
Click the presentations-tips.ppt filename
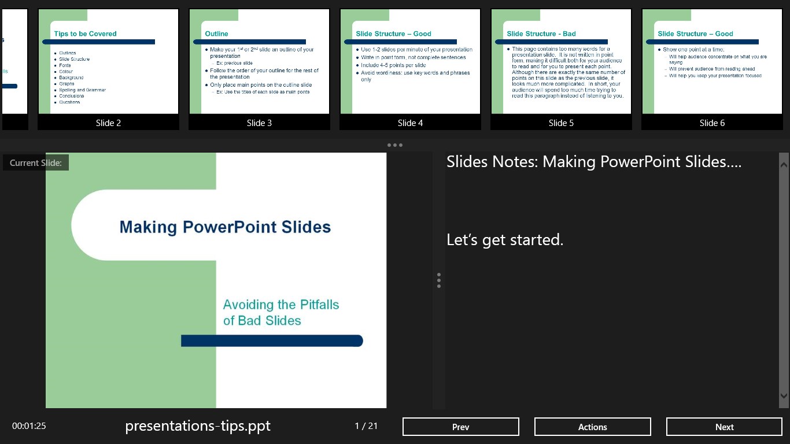pyautogui.click(x=198, y=426)
